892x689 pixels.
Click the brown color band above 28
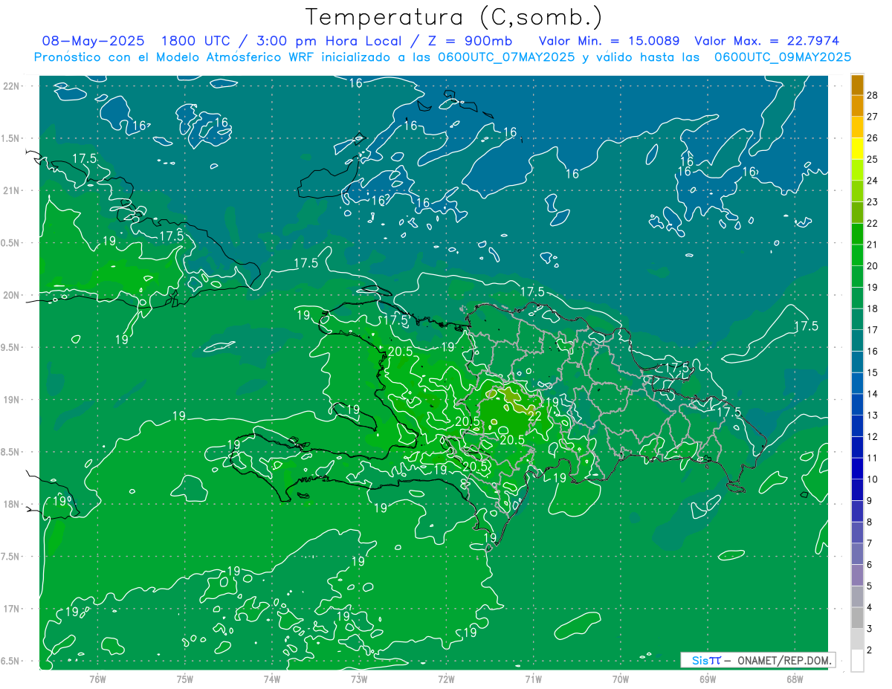(x=857, y=85)
